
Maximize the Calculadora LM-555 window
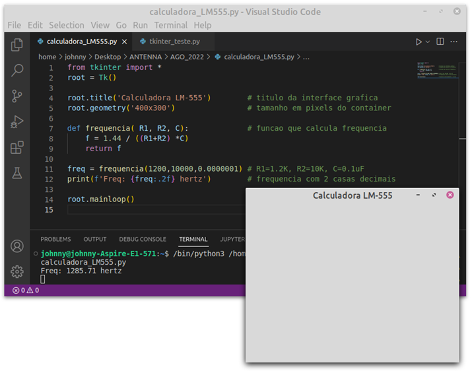[434, 195]
